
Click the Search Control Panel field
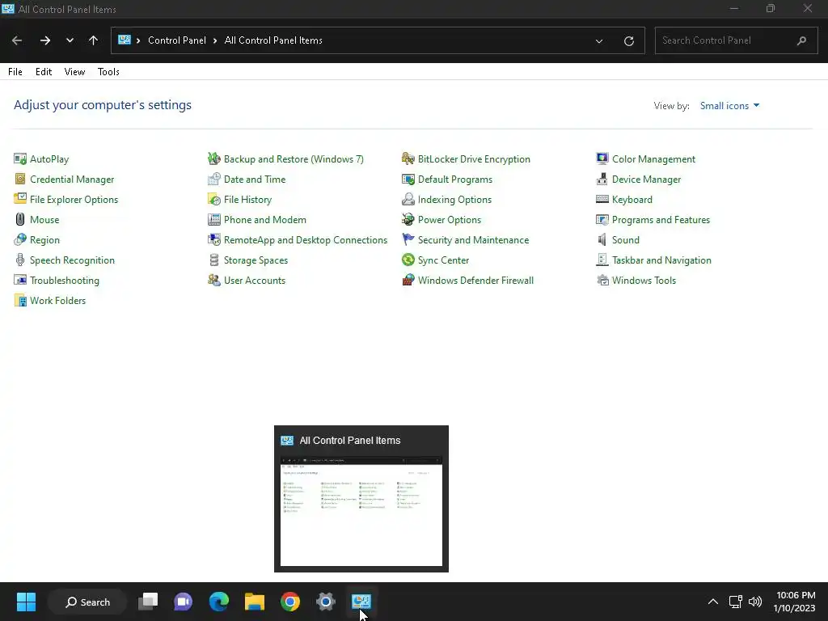pos(736,40)
